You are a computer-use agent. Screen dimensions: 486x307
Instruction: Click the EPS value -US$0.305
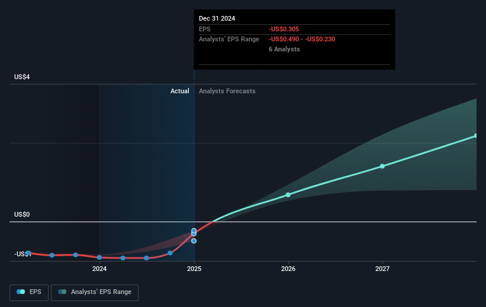click(284, 29)
